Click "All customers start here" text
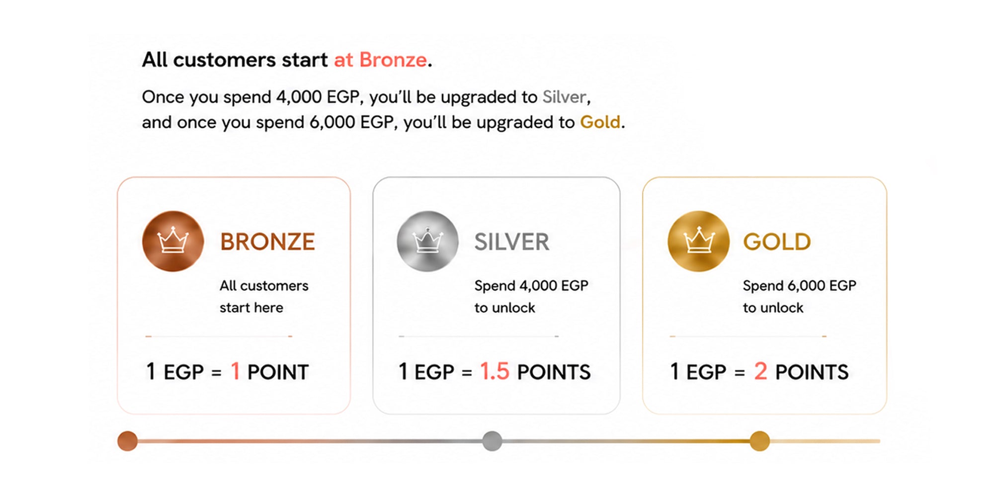Image resolution: width=994 pixels, height=497 pixels. point(264,297)
